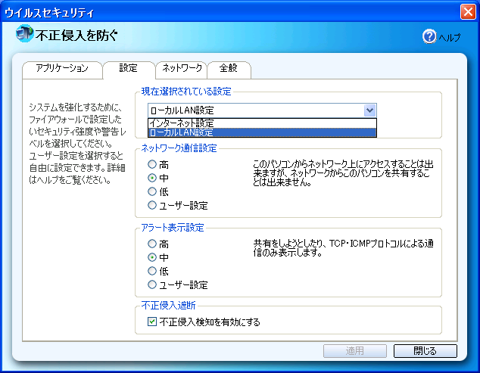
Task: Select 中 under アラート表示設定
Action: click(x=153, y=258)
